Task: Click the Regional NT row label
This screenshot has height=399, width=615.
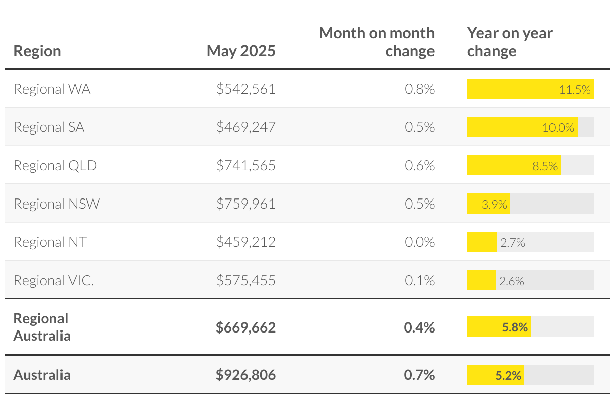Action: (x=50, y=242)
